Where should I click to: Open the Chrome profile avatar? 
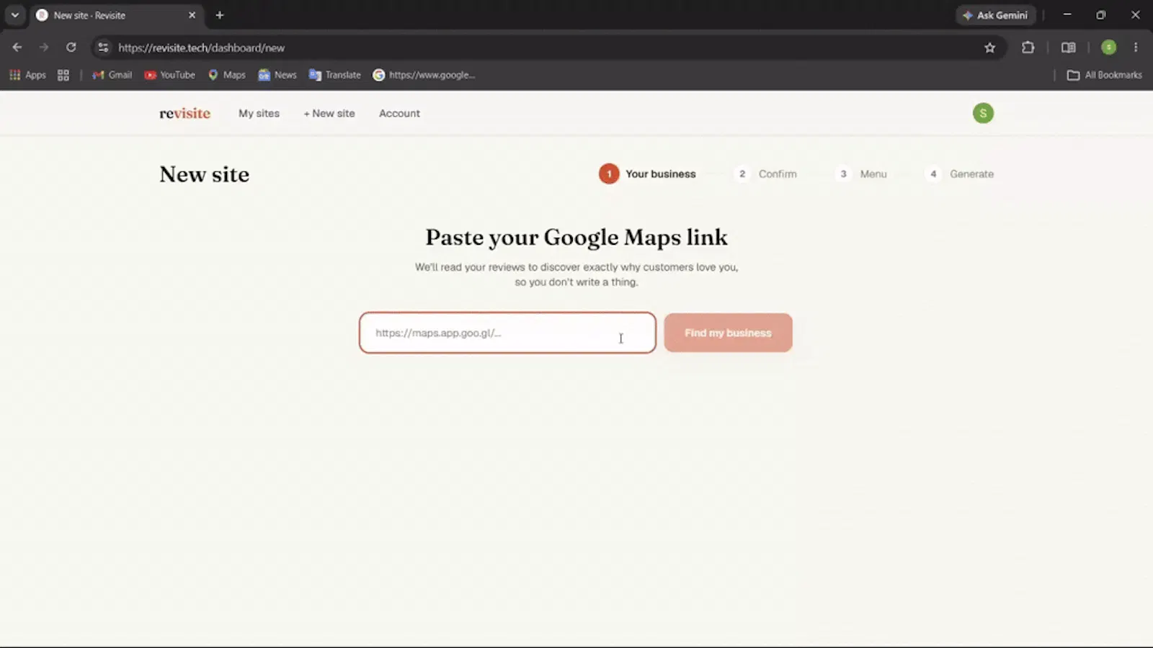pyautogui.click(x=1108, y=48)
